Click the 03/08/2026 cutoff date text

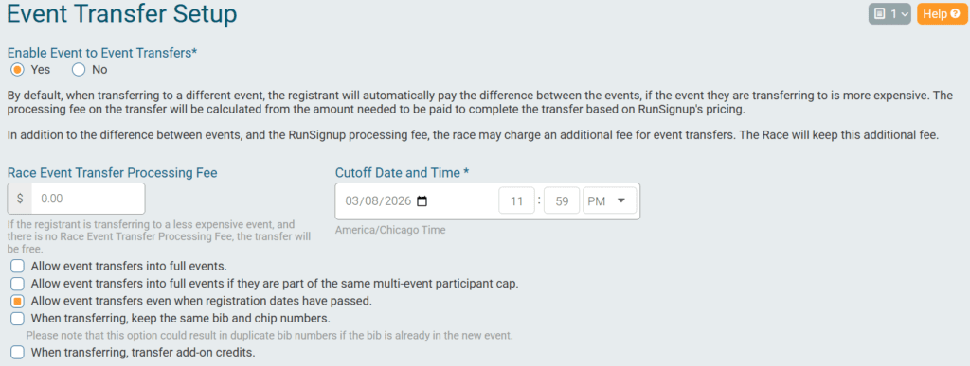tap(379, 201)
